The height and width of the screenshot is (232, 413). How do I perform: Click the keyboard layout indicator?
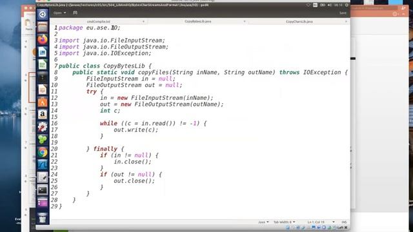315,5
